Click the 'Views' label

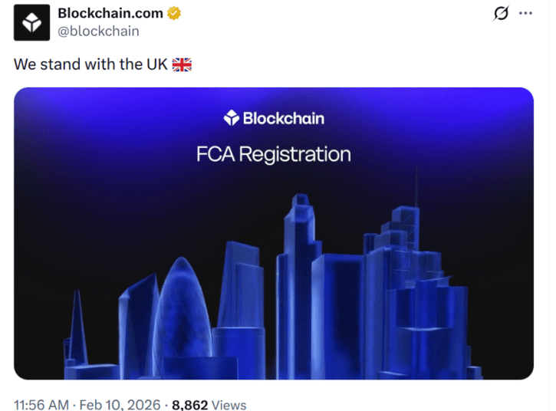[229, 404]
